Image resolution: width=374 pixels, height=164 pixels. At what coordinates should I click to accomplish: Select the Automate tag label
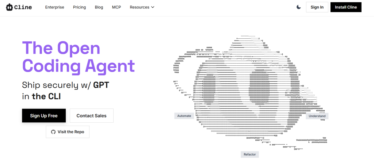(184, 116)
